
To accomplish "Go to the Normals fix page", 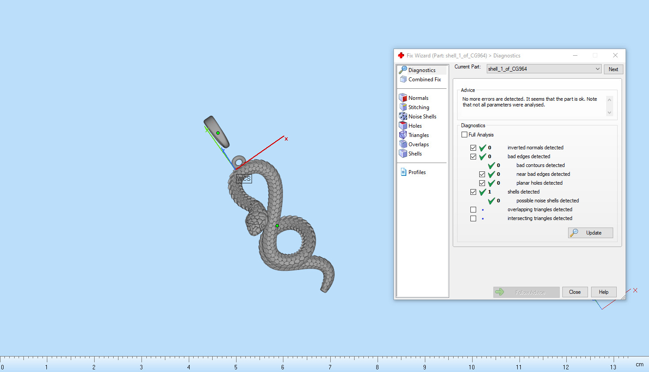I will [418, 98].
